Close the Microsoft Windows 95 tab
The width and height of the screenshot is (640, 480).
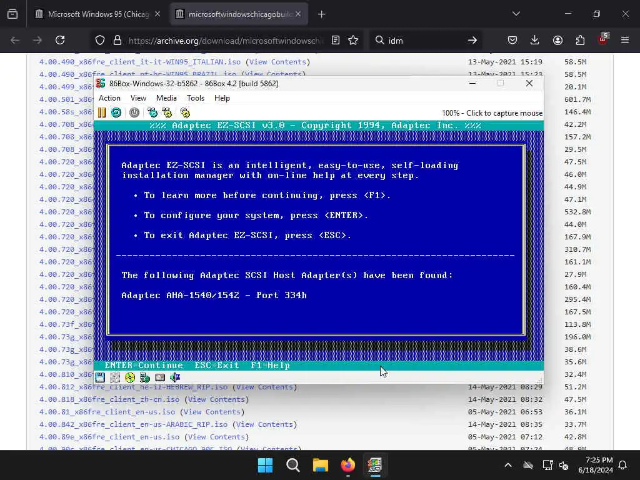[157, 14]
